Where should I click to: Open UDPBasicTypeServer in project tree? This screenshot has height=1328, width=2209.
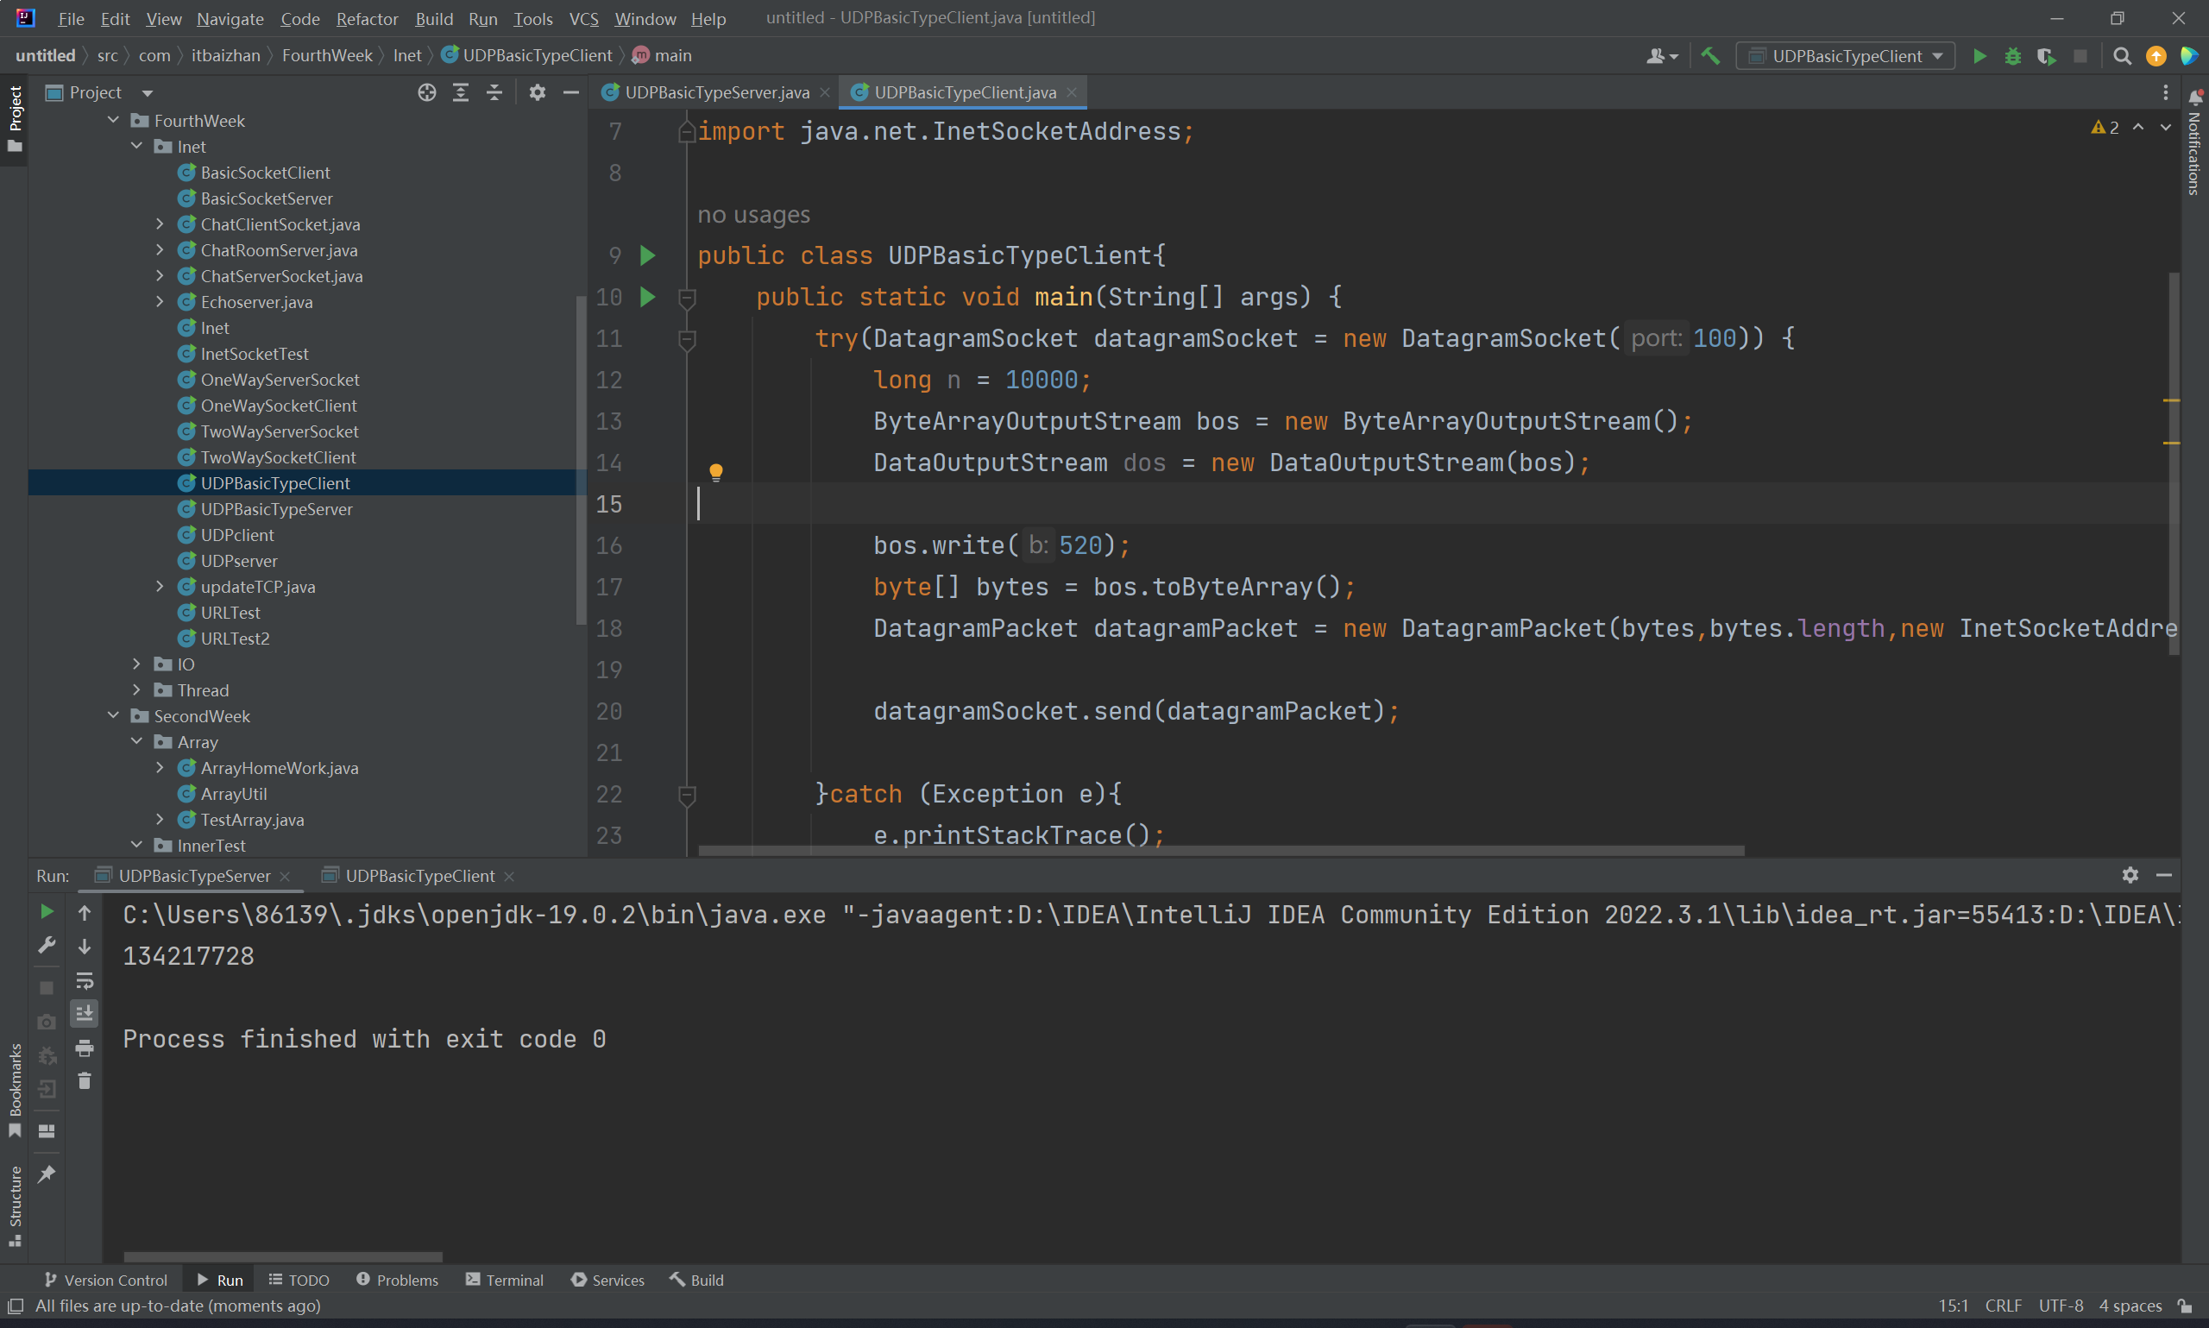[275, 509]
